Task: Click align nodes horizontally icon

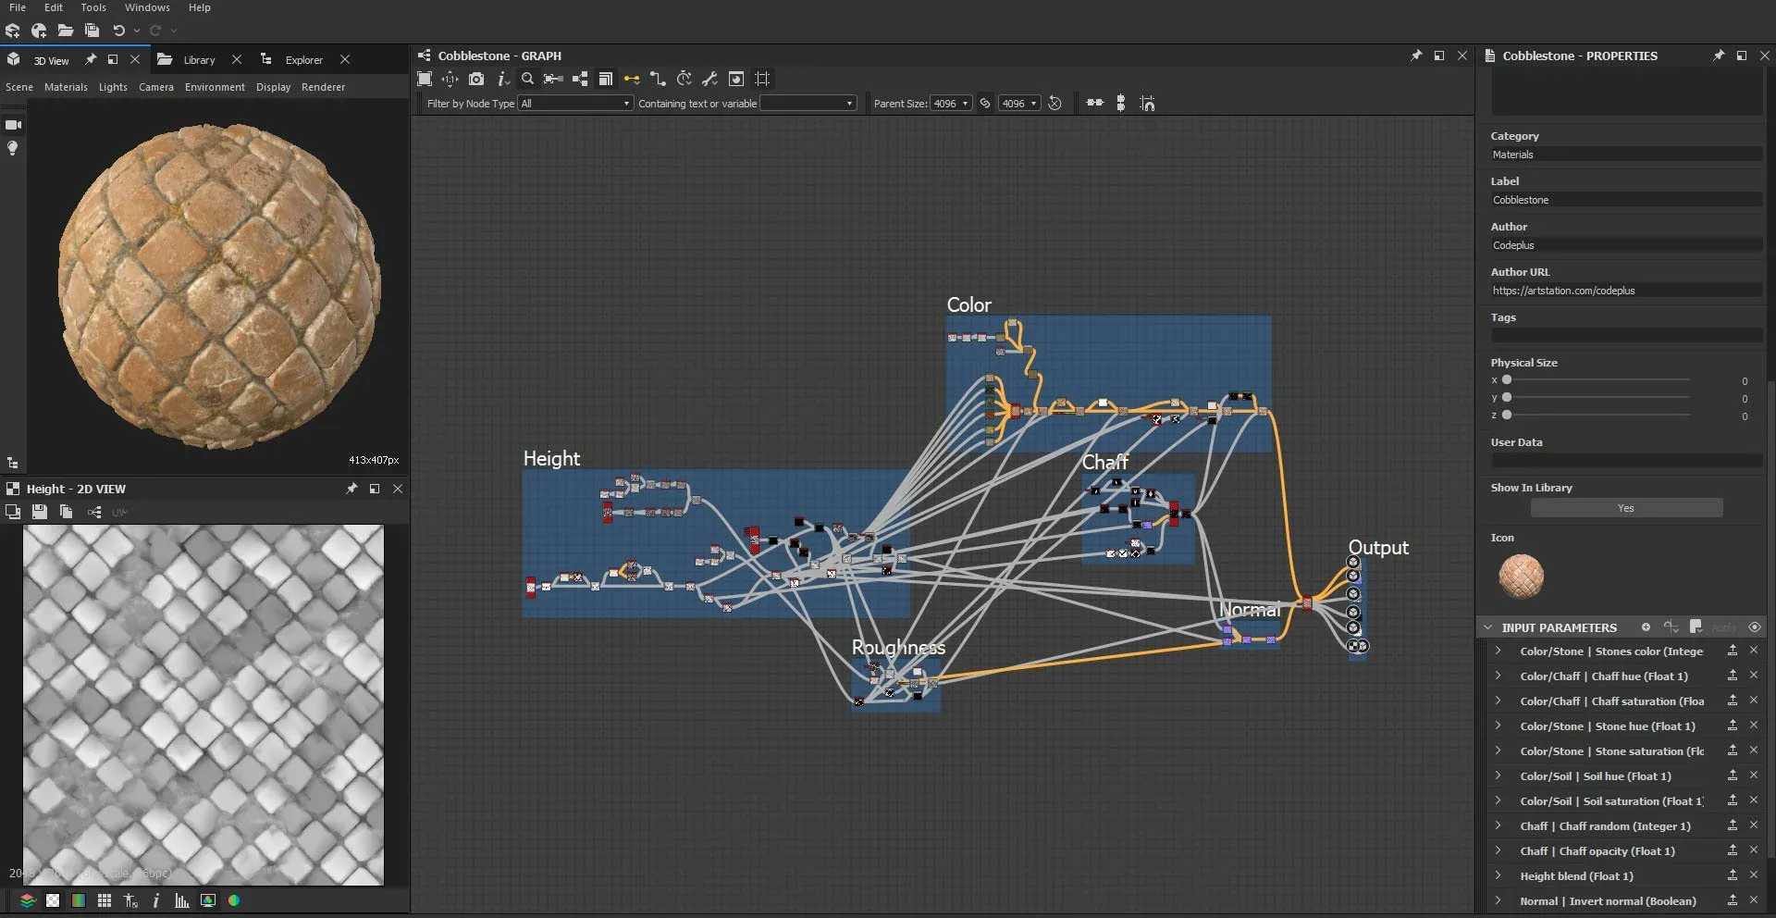Action: click(x=1094, y=103)
